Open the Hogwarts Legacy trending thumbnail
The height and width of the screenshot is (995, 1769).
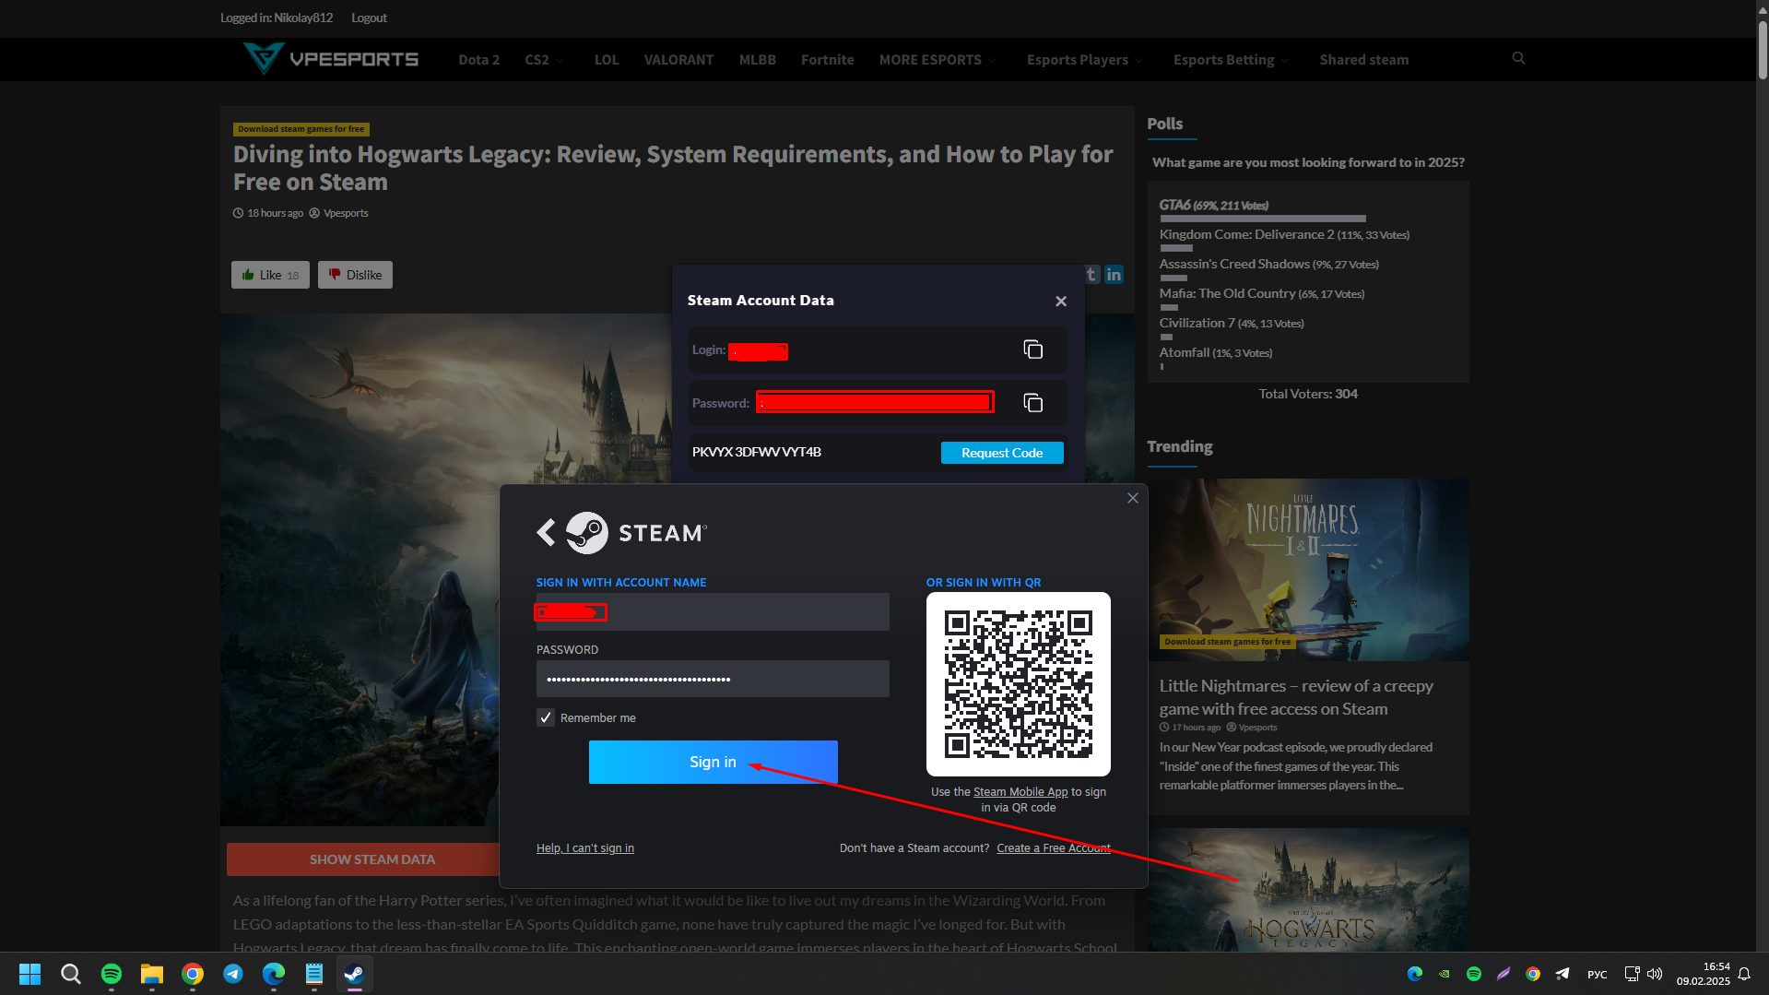[1308, 890]
